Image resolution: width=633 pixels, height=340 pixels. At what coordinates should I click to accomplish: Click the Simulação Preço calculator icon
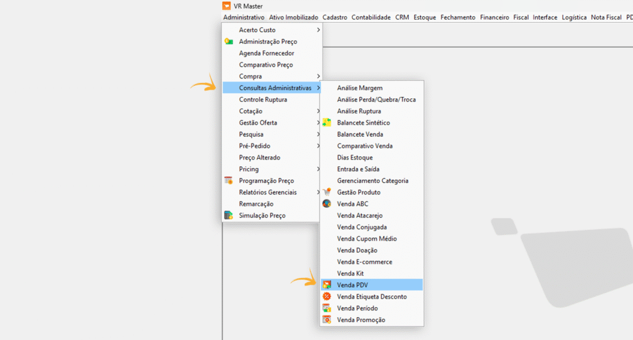tap(229, 215)
